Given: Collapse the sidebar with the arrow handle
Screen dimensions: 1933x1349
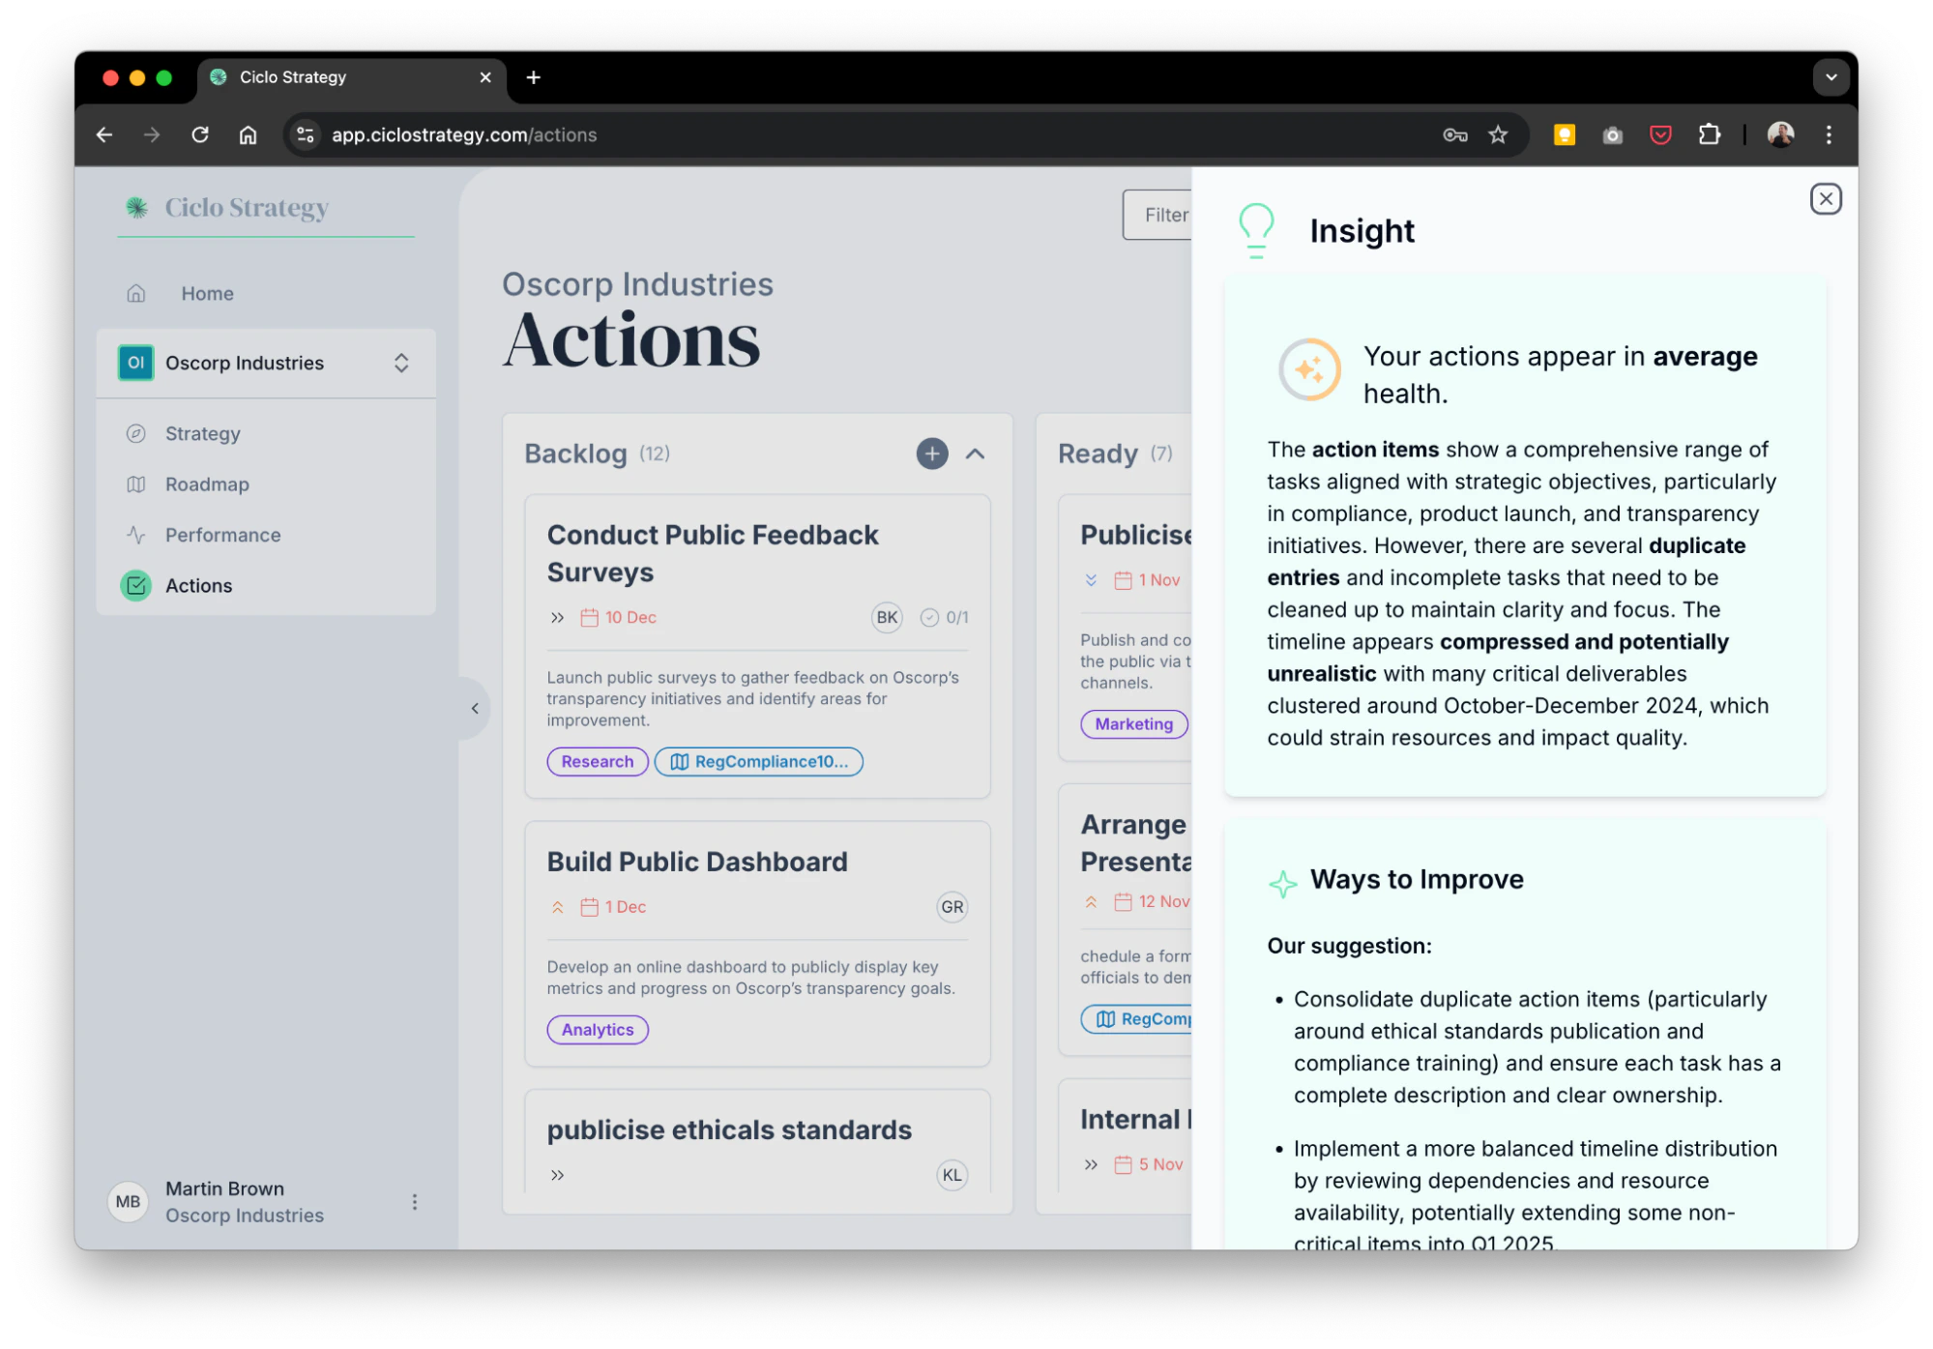Looking at the screenshot, I should click(x=474, y=709).
